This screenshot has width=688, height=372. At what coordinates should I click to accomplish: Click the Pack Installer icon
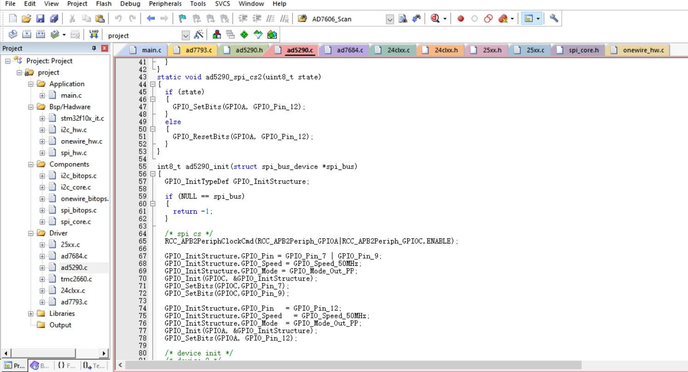tap(272, 34)
